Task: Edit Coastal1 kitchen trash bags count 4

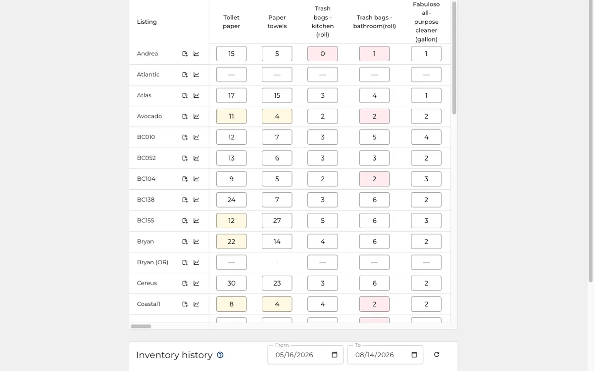Action: coord(323,304)
